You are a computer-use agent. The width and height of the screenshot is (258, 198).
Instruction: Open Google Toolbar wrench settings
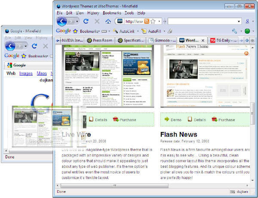click(235, 31)
